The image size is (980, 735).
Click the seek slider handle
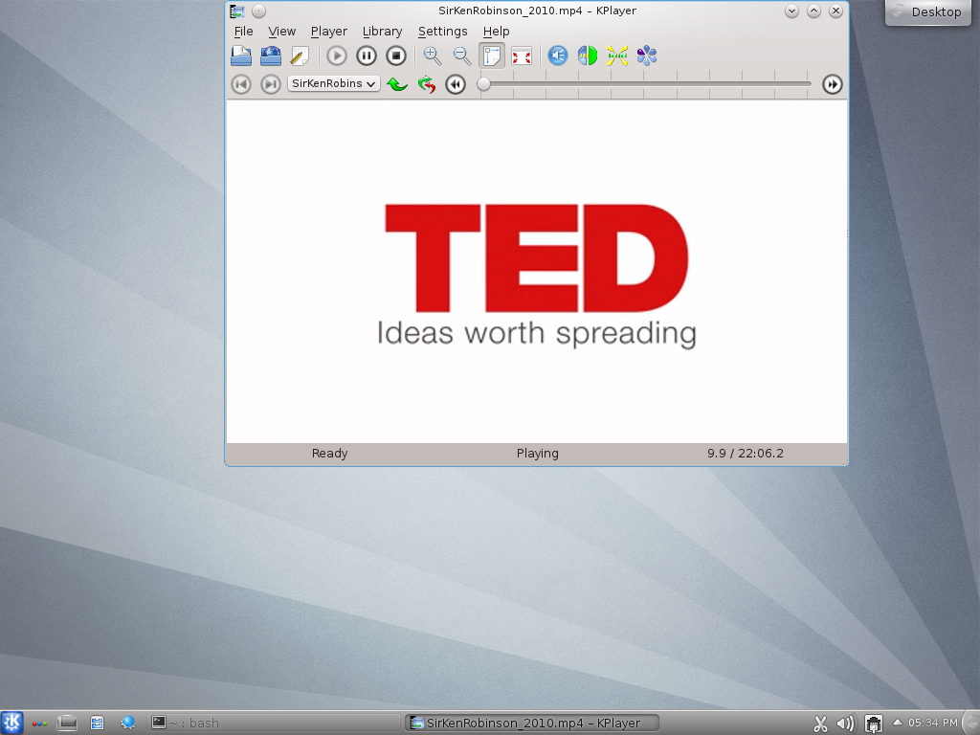pos(483,84)
